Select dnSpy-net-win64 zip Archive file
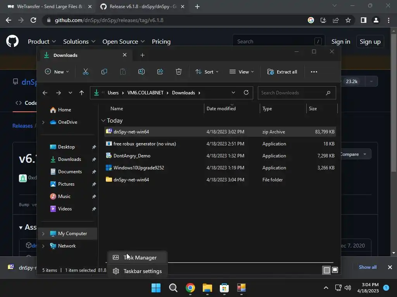 (x=220, y=132)
